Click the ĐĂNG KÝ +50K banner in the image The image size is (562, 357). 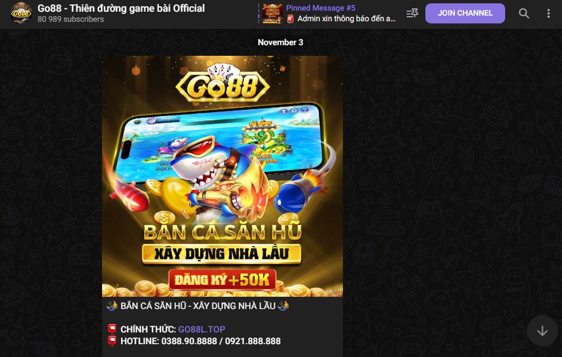click(222, 279)
